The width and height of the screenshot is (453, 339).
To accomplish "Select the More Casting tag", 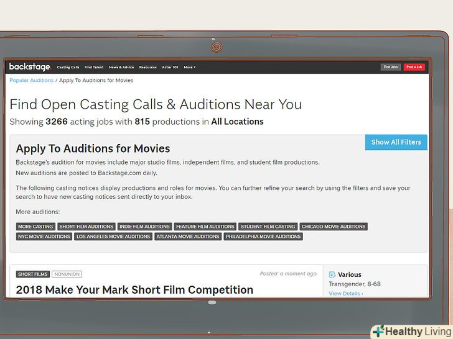I will [x=35, y=227].
